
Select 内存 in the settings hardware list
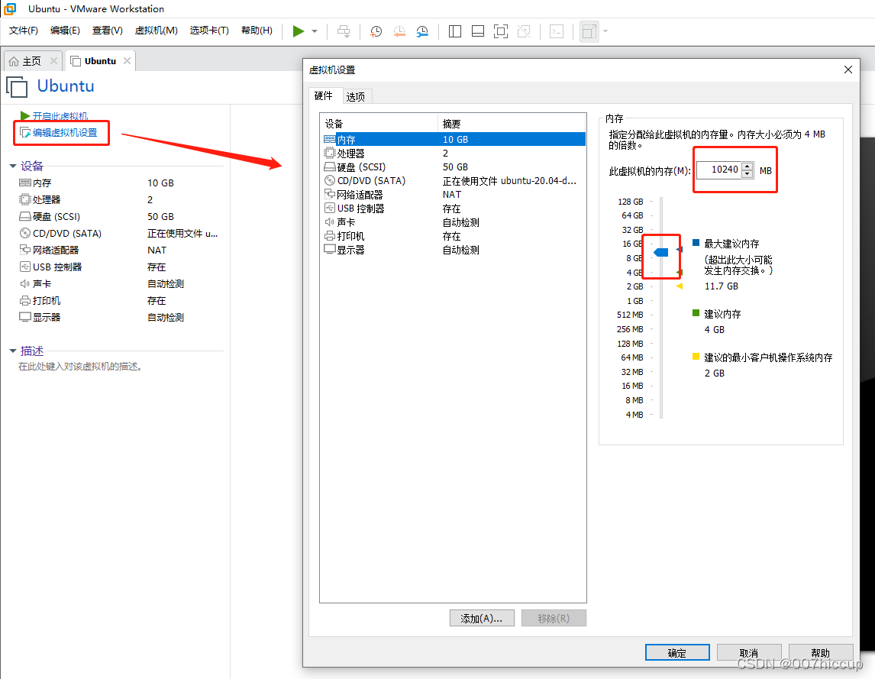(454, 140)
